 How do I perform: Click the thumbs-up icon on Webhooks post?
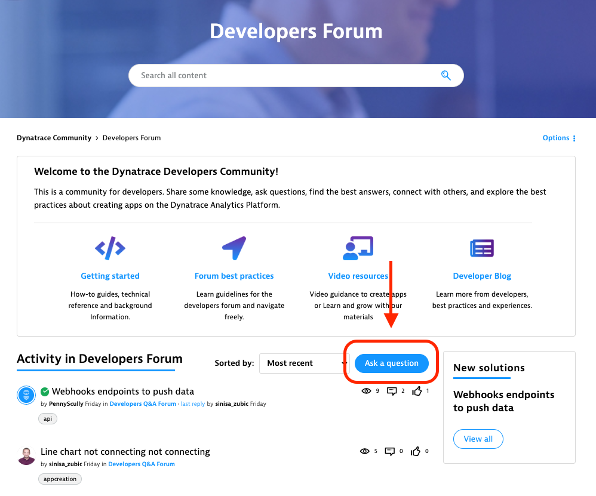point(417,391)
